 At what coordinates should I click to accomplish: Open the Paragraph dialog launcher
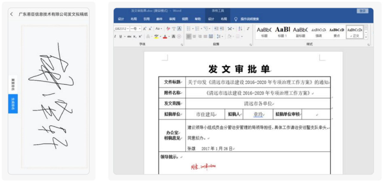coord(251,45)
